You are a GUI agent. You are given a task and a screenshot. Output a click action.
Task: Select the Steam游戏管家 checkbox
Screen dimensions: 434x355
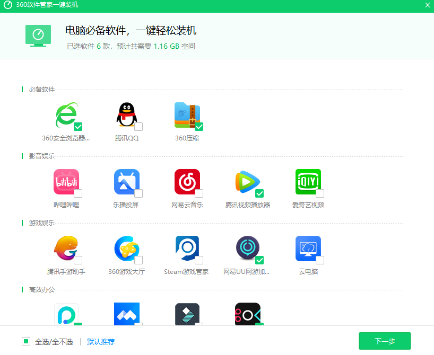pyautogui.click(x=199, y=260)
